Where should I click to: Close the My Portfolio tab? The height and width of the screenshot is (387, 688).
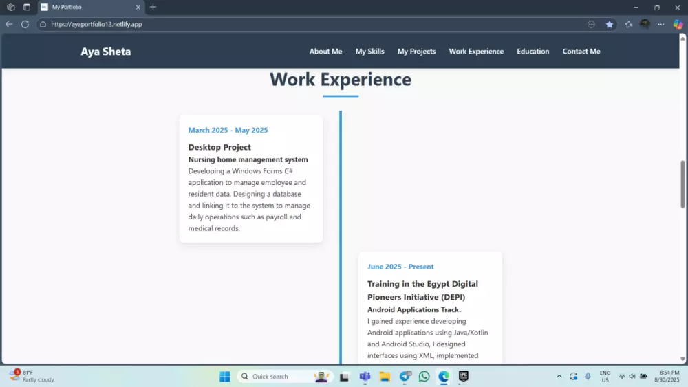[x=138, y=7]
